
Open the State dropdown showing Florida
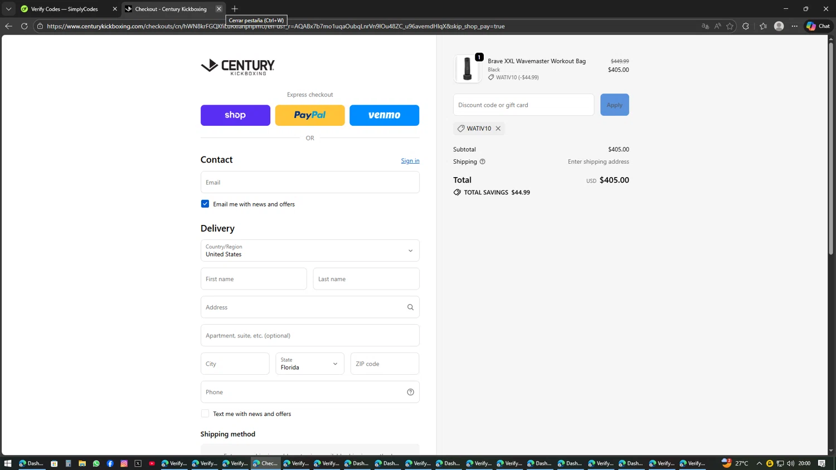(310, 364)
